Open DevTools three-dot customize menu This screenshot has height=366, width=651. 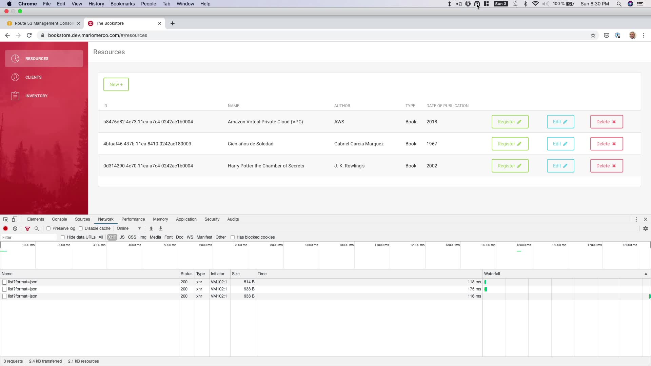click(x=636, y=219)
